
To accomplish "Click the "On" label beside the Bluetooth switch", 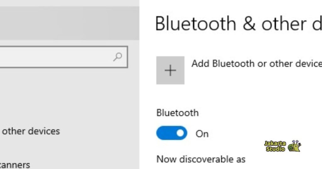I will [x=202, y=134].
